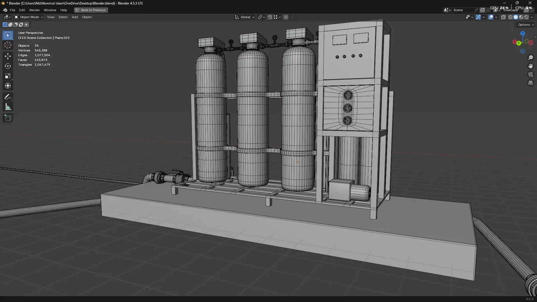The image size is (537, 302).
Task: Toggle show overlays
Action: [x=491, y=17]
